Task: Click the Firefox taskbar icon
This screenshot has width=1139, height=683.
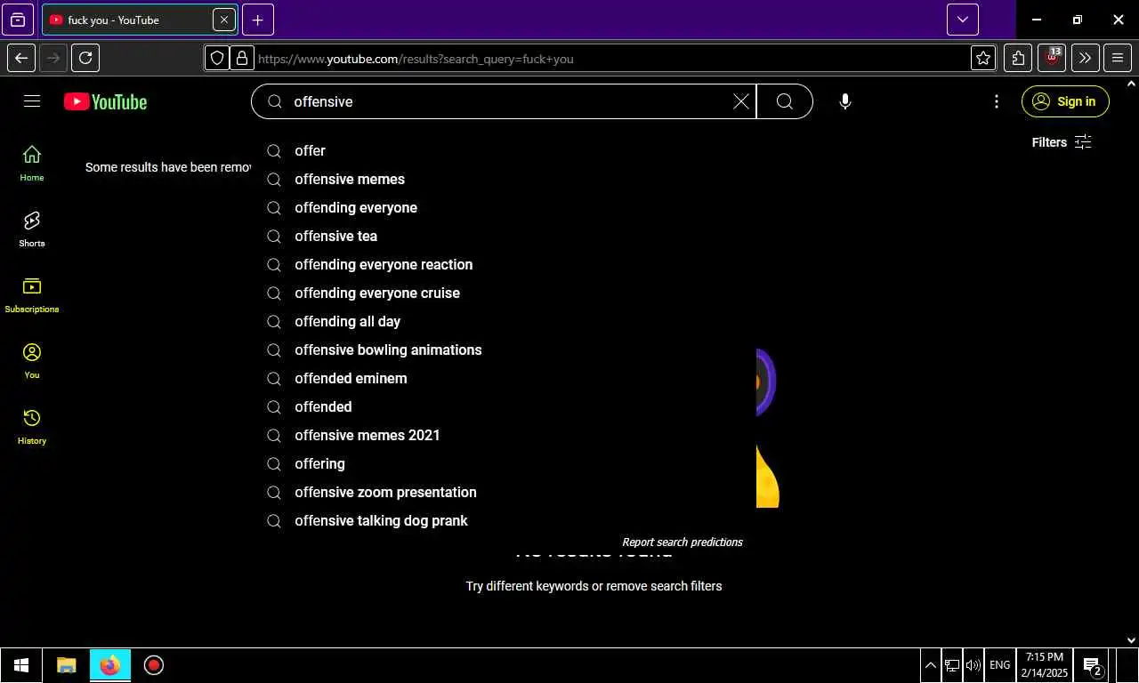Action: (110, 665)
